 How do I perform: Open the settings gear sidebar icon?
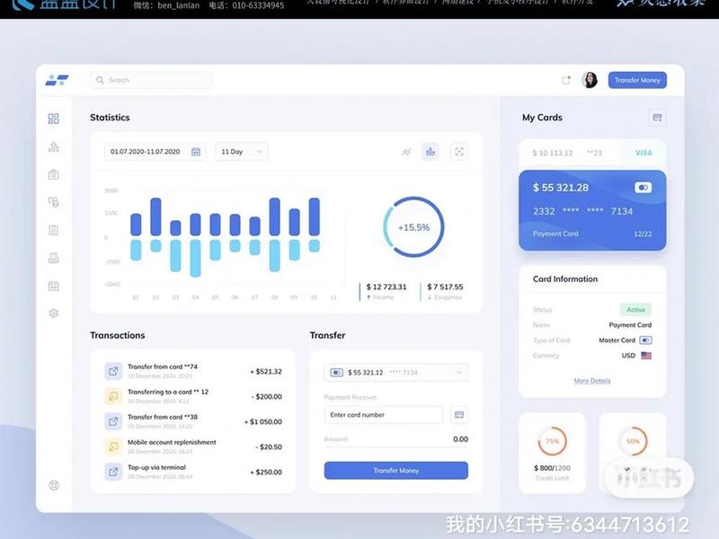(x=54, y=314)
